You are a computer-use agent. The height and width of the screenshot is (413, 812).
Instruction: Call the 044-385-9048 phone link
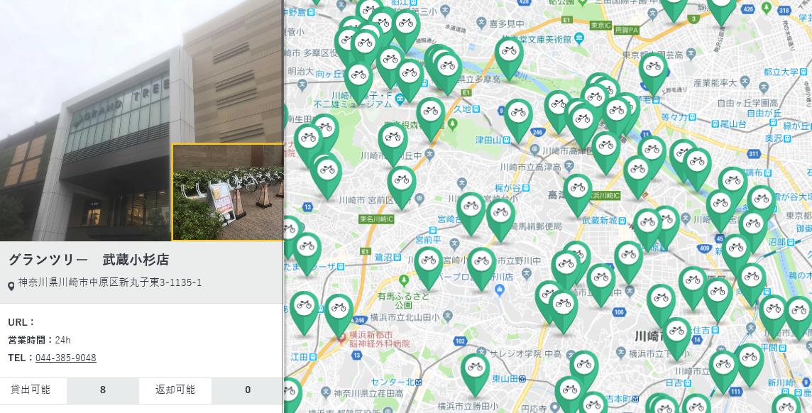tap(66, 358)
